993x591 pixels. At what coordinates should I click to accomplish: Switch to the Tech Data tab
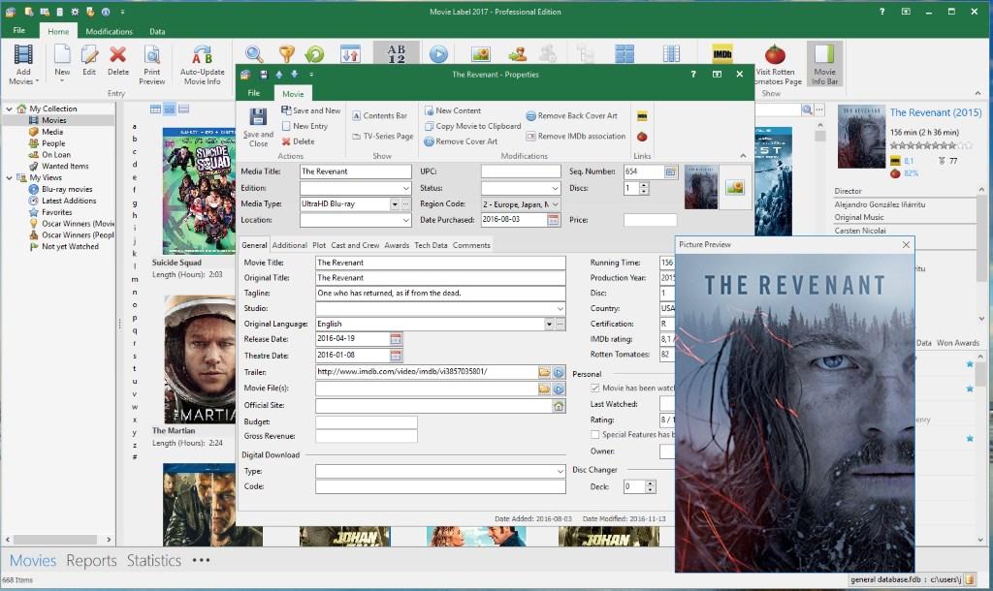tap(431, 245)
